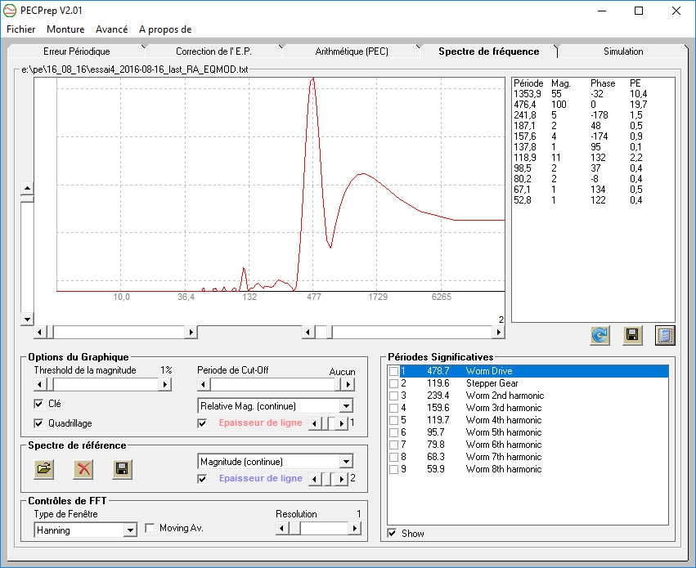This screenshot has width=696, height=568.
Task: Check the box for Worm 2nd harmonic
Action: pos(393,396)
